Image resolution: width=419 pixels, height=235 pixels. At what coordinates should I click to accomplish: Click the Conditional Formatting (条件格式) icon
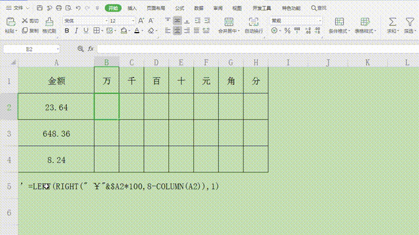(x=339, y=22)
